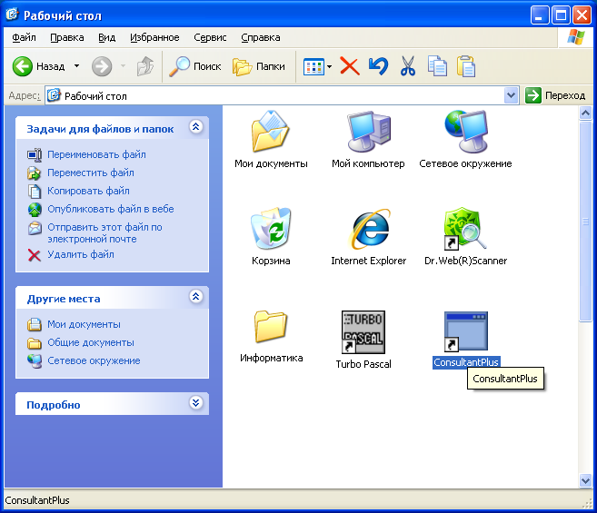Image resolution: width=597 pixels, height=513 pixels.
Task: Click Переименовать файл link
Action: click(96, 154)
